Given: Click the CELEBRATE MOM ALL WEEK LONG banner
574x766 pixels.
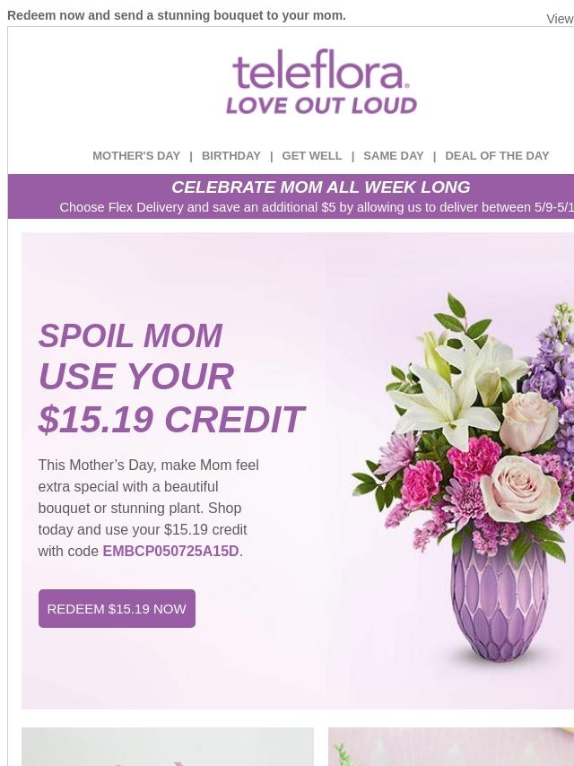Looking at the screenshot, I should tap(321, 187).
